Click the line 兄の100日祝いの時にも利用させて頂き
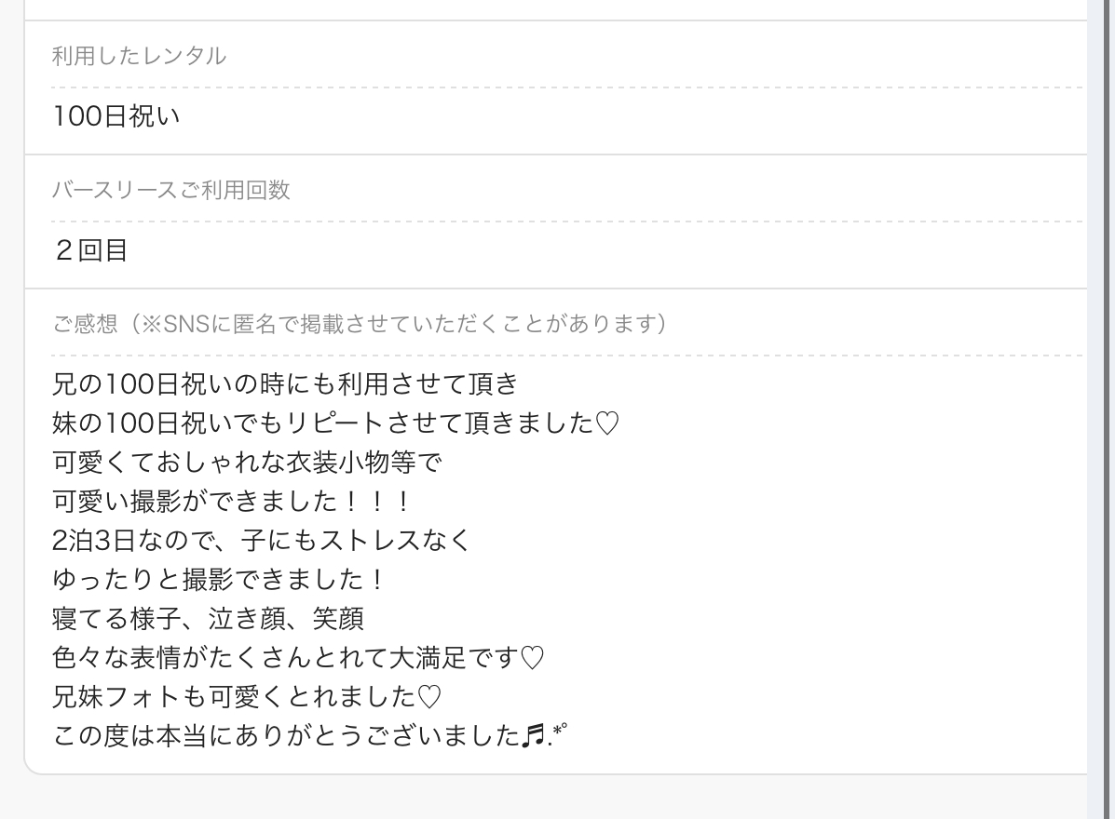Viewport: 1115px width, 819px height. (x=285, y=384)
